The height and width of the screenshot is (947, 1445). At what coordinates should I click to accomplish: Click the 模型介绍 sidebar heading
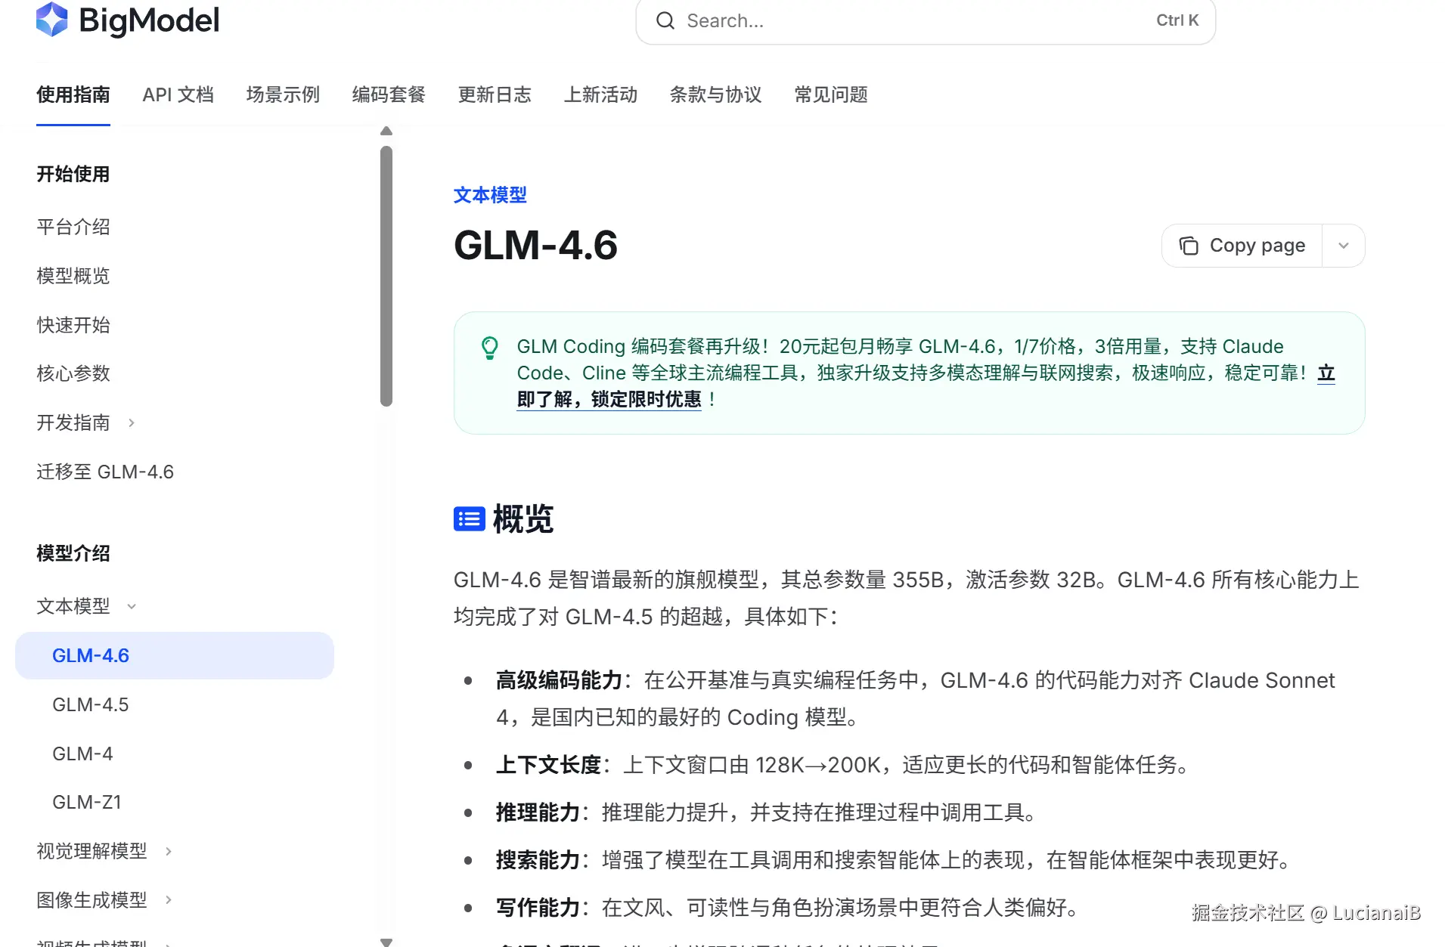pyautogui.click(x=73, y=553)
